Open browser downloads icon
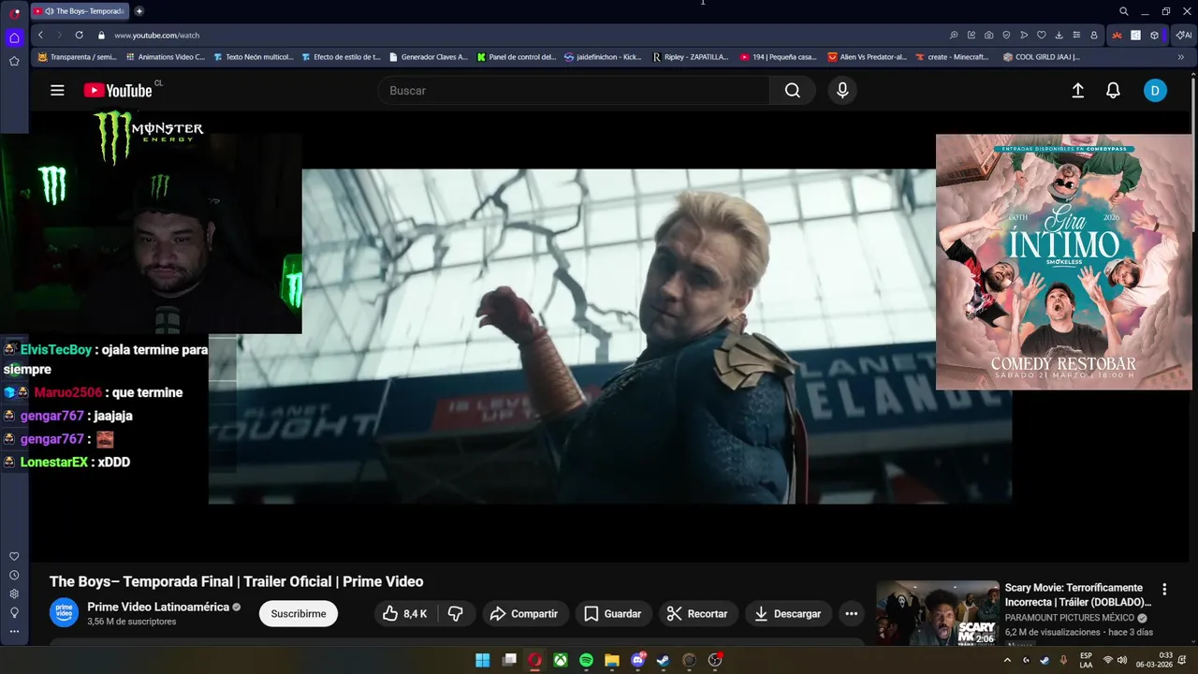 (1059, 36)
